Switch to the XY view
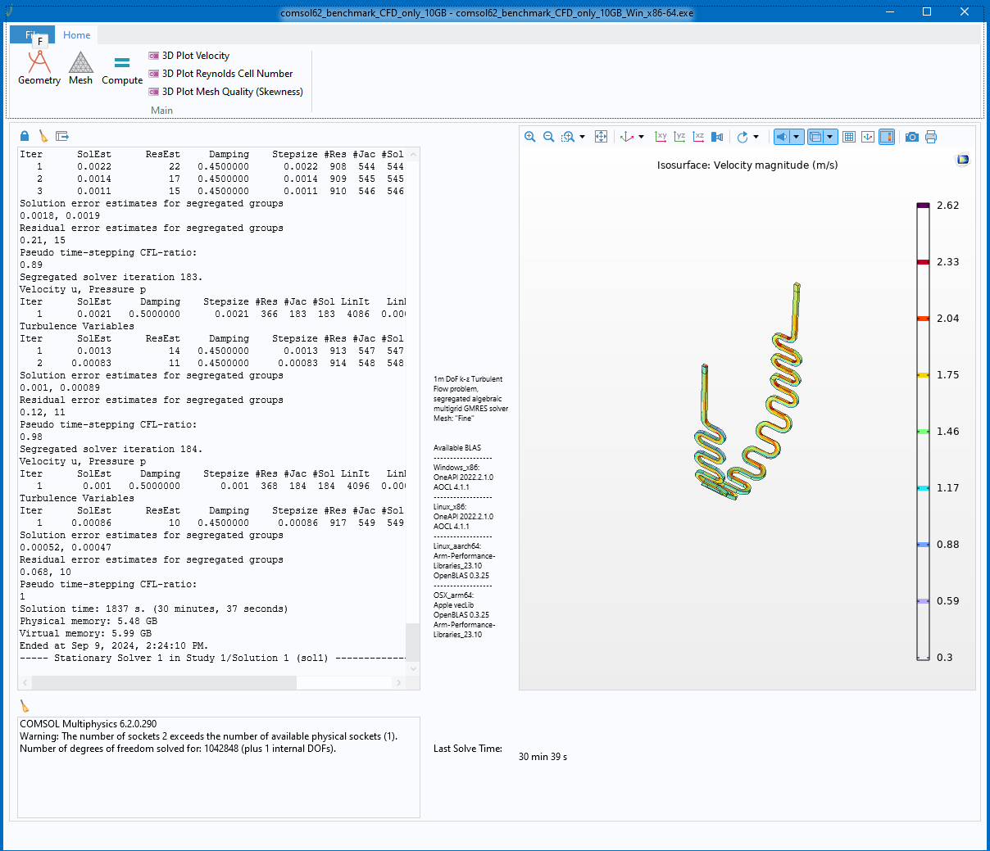This screenshot has width=990, height=851. pos(661,137)
